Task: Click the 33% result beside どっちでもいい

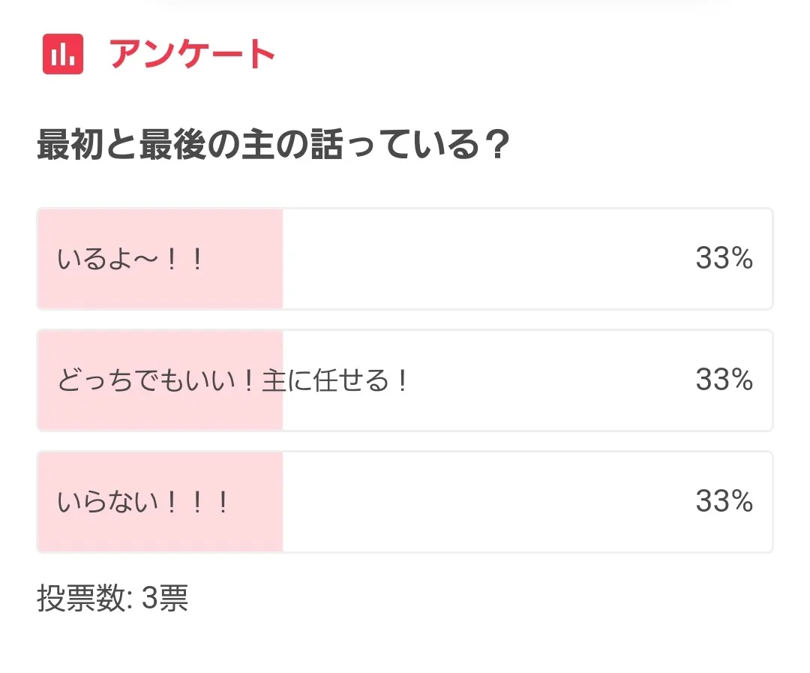Action: [724, 380]
